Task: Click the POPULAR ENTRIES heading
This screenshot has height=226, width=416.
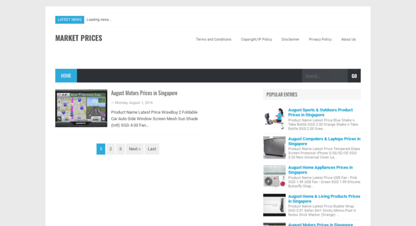Action: coord(282,95)
